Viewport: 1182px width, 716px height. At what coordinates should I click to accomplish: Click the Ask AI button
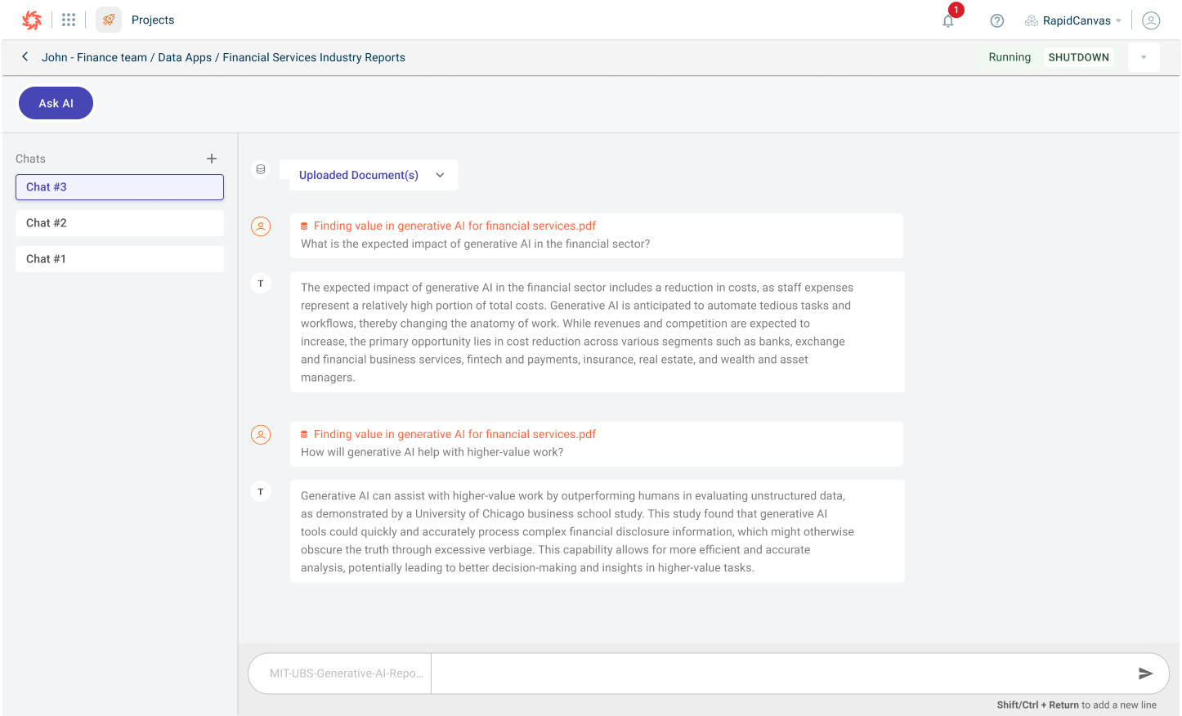click(56, 103)
